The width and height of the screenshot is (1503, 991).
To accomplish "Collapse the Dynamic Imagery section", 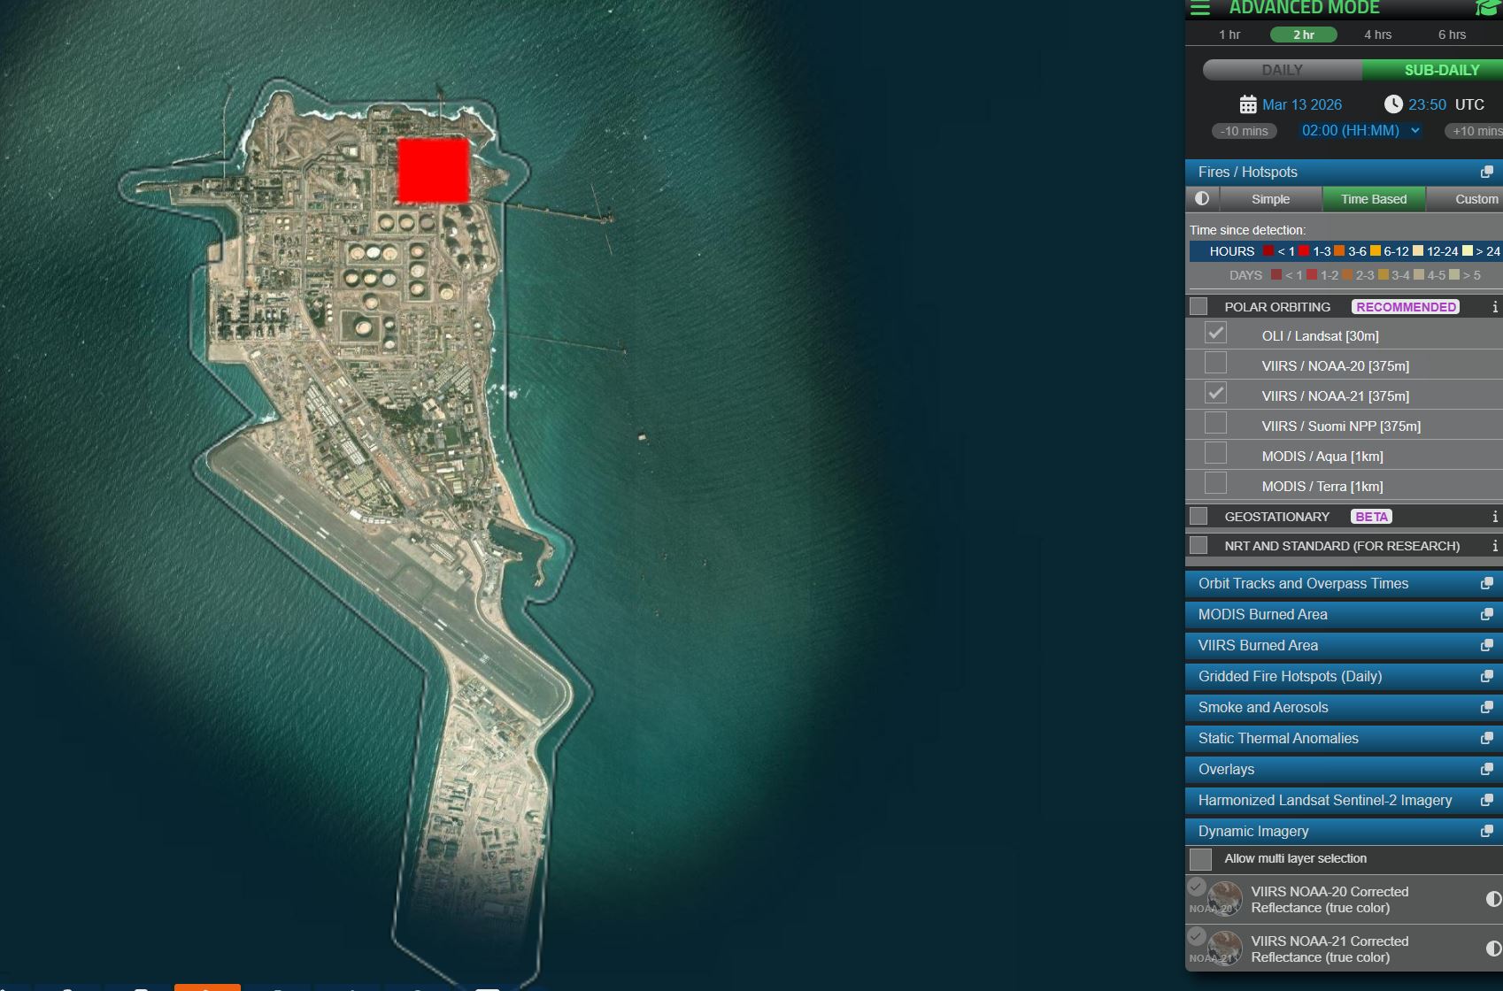I will (1344, 831).
